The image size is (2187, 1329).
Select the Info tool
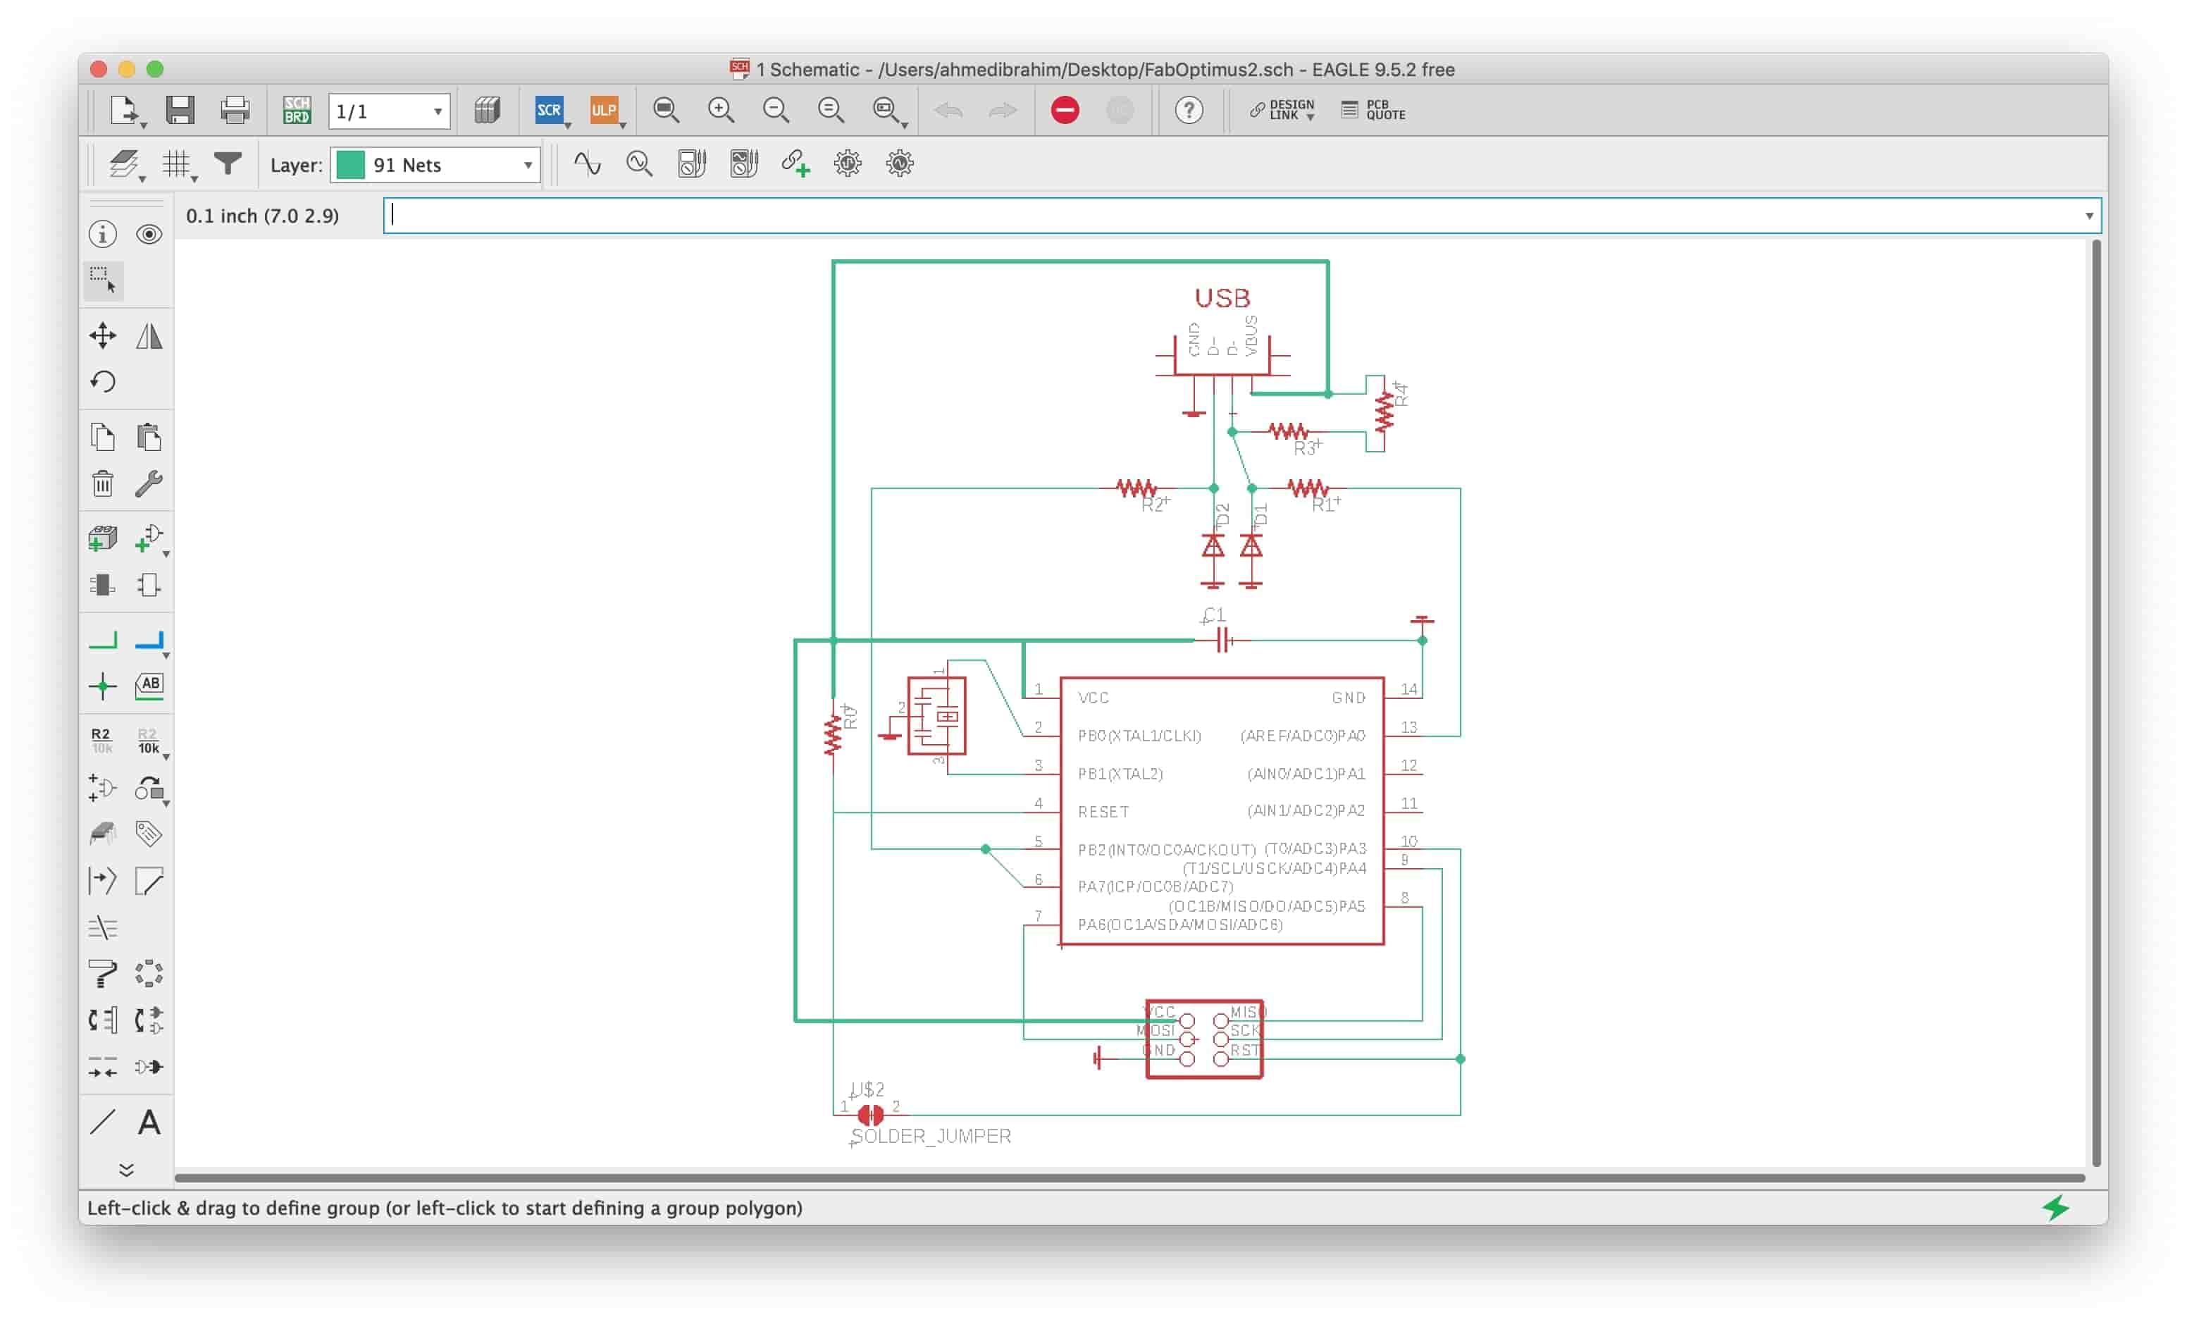[103, 235]
